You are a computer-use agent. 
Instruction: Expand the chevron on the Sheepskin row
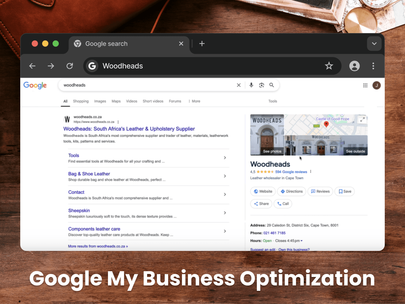(x=225, y=213)
